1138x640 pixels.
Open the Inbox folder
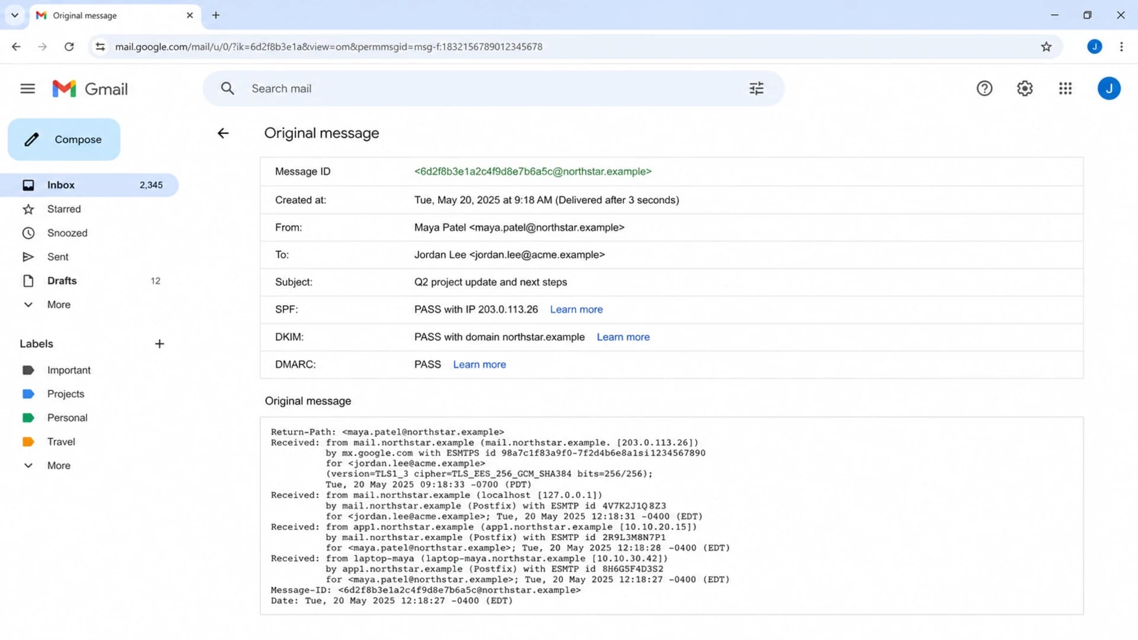(x=89, y=185)
